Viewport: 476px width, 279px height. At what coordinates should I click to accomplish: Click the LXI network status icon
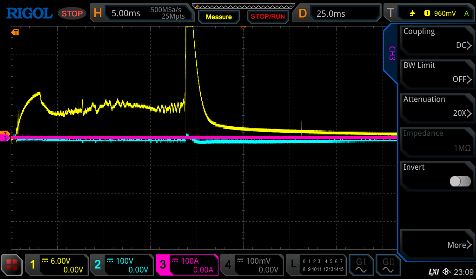coord(433,272)
